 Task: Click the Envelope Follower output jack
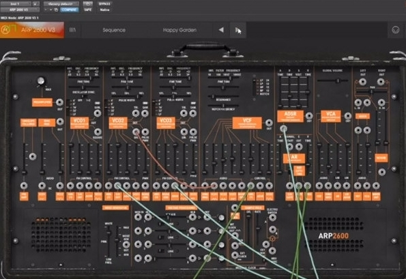coord(33,156)
